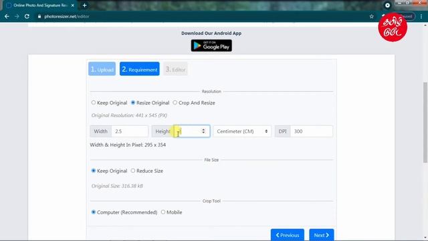Click the Next button
Screen dimensions: 428x241
click(322, 235)
